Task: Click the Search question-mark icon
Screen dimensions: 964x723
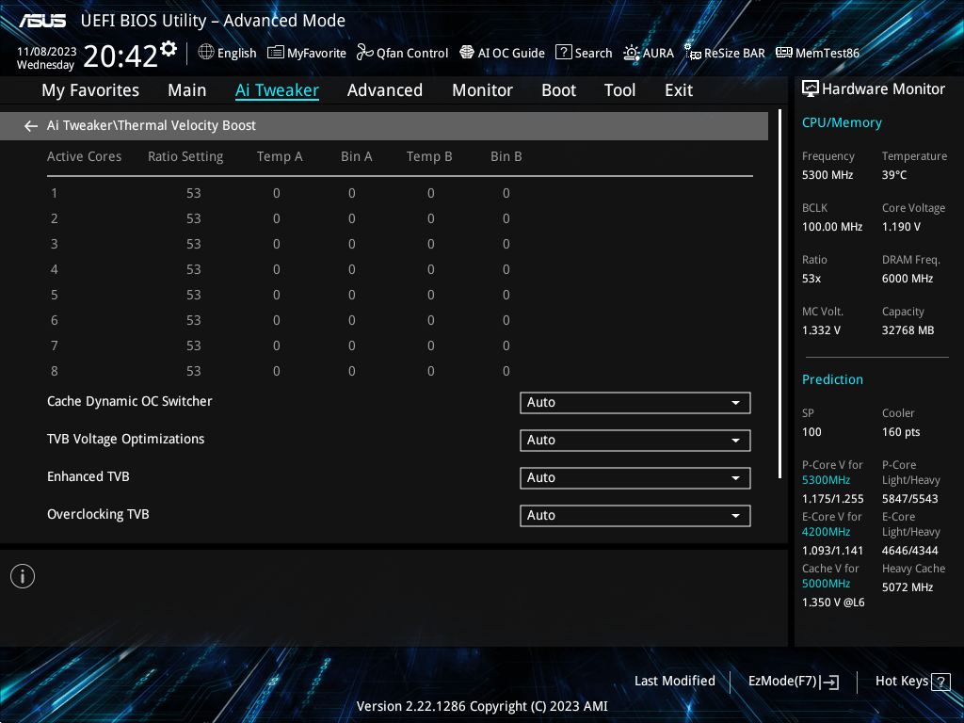Action: (x=563, y=53)
